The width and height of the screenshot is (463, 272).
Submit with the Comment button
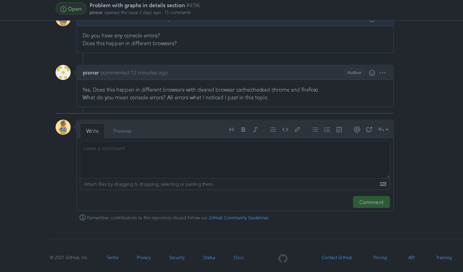371,202
